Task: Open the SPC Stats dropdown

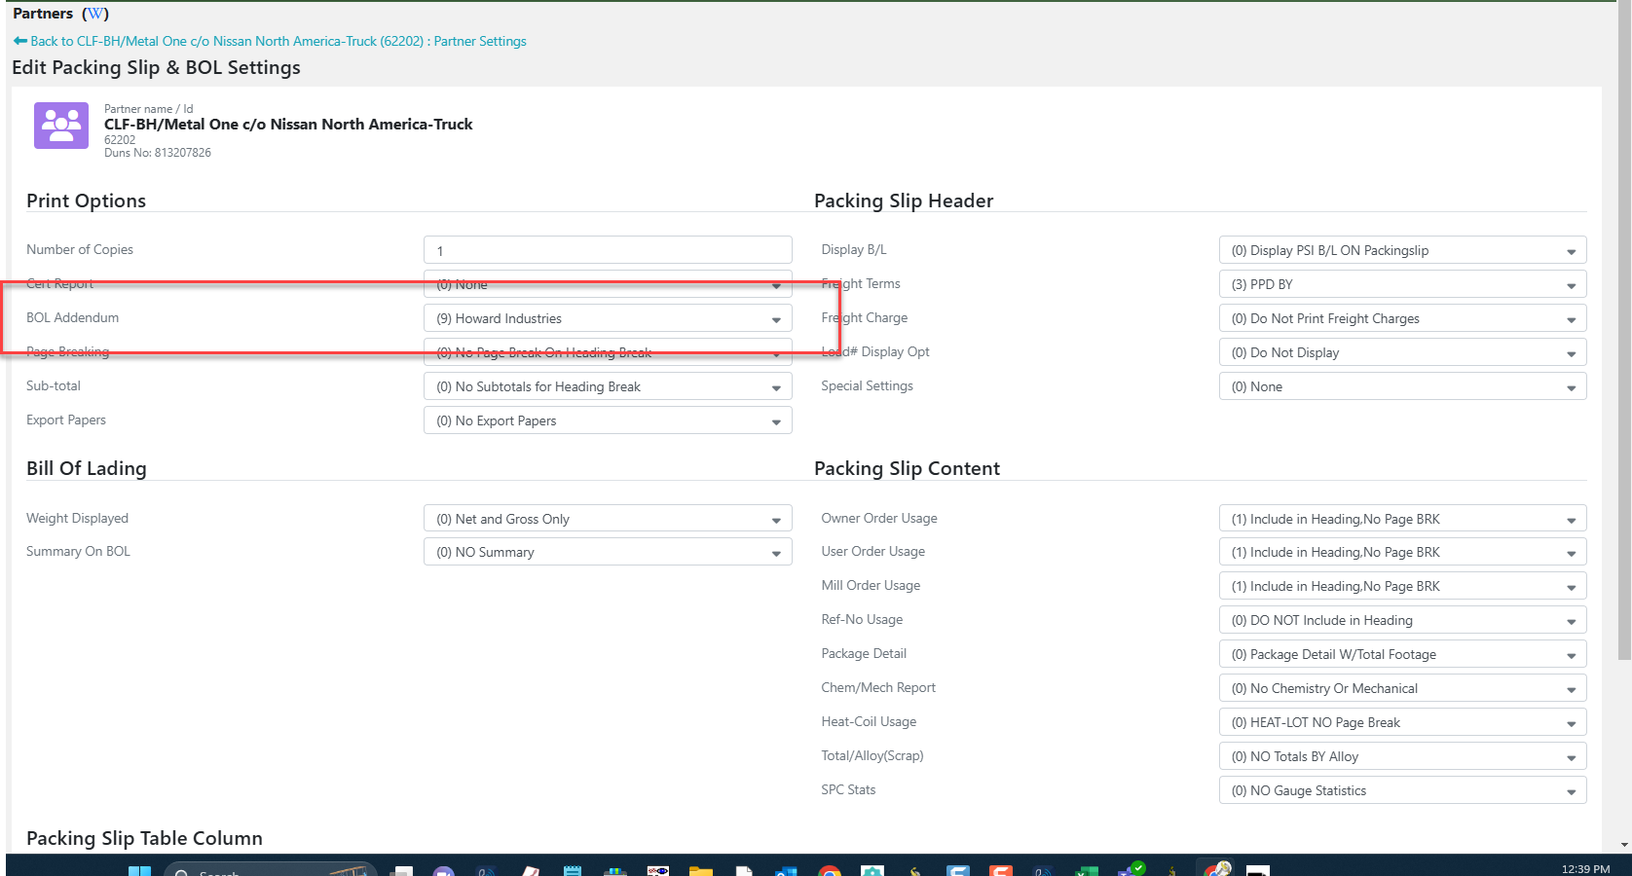Action: (x=1402, y=790)
